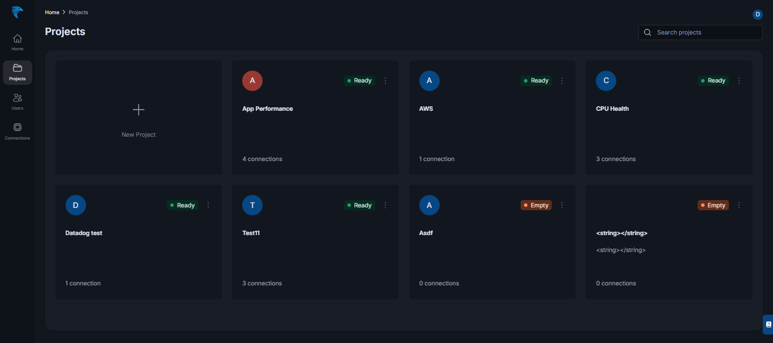Image resolution: width=773 pixels, height=343 pixels.
Task: Click the plus icon for New Project
Action: pyautogui.click(x=139, y=110)
